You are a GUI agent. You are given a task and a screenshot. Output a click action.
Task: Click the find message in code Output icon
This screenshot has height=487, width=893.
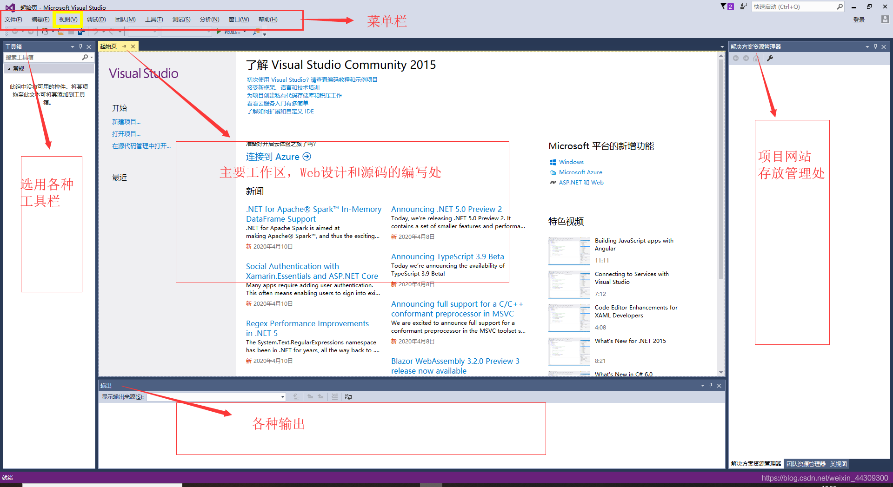point(296,397)
